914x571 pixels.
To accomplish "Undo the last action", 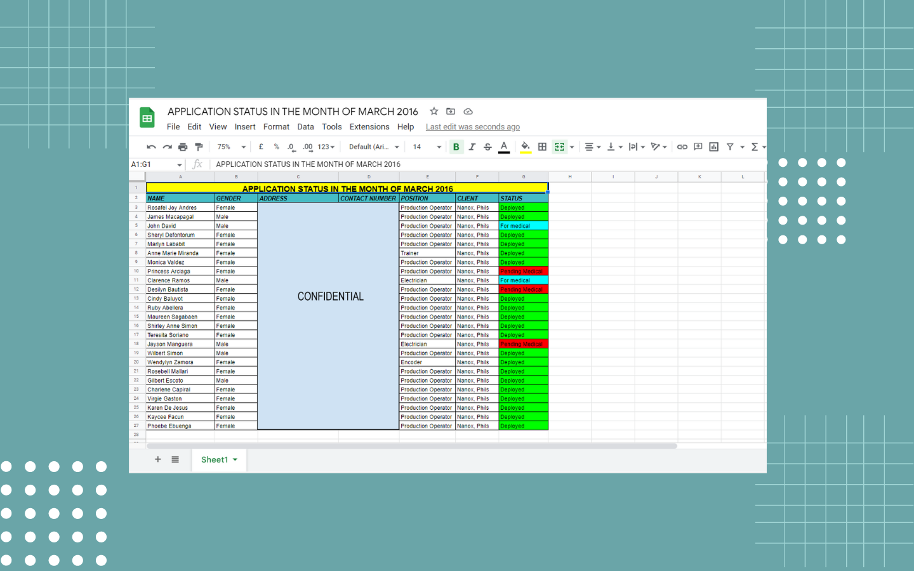I will pos(151,147).
